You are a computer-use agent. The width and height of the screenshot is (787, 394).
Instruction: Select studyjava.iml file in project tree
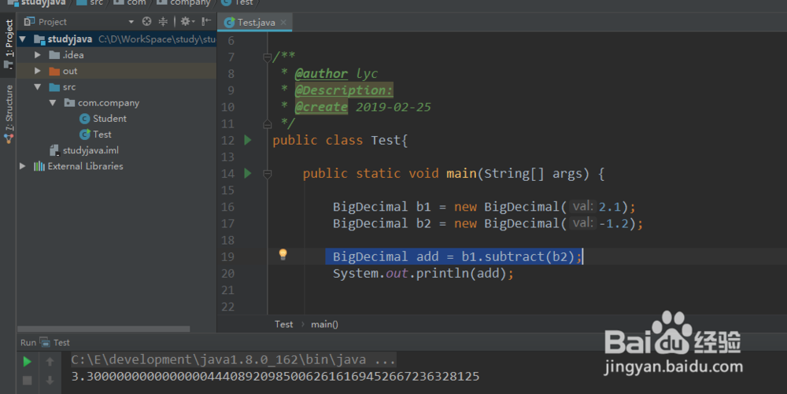click(x=84, y=150)
